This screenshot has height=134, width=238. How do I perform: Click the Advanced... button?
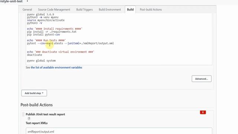(x=202, y=79)
